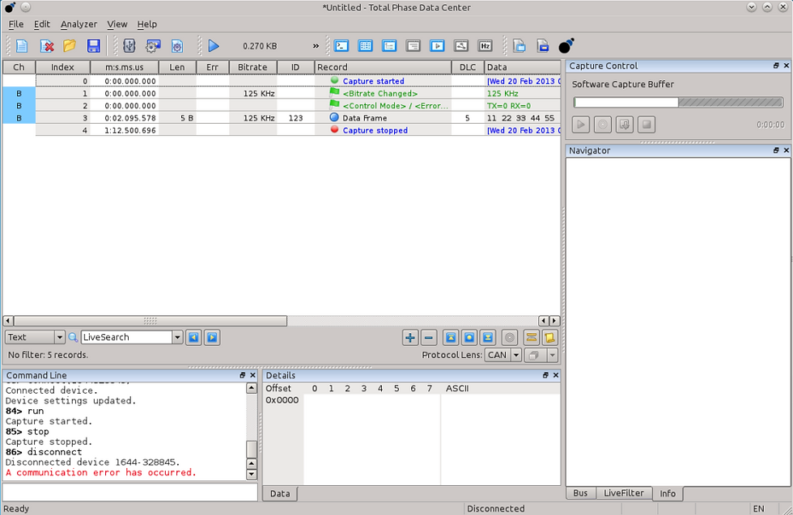Click the blue document export toolbar icon
The width and height of the screenshot is (793, 515).
(543, 46)
